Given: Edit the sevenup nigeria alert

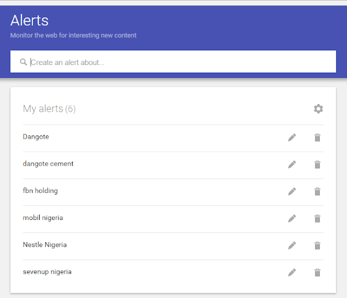Looking at the screenshot, I should (x=292, y=273).
